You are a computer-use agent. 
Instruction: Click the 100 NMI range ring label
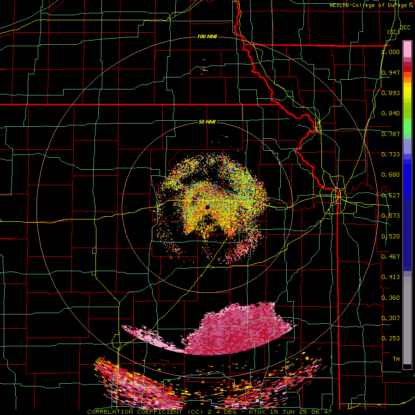207,36
